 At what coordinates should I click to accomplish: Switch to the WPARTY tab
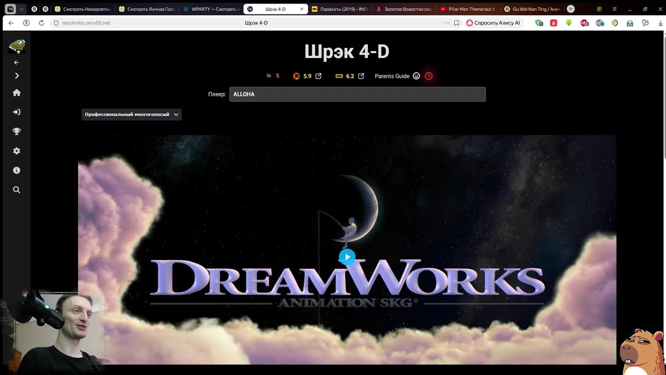click(211, 9)
